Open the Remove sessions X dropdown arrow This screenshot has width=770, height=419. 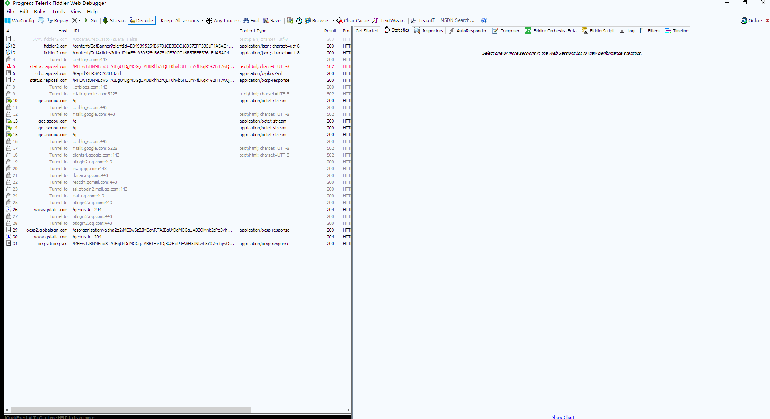[80, 20]
